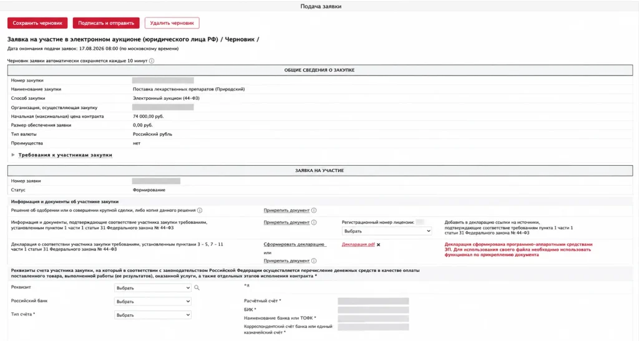Click info icon beside declaration attach link

click(x=314, y=261)
